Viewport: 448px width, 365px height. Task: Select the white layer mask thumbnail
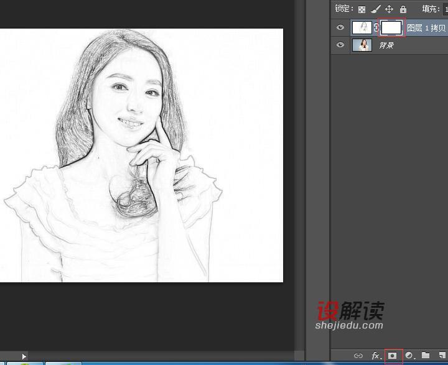pos(392,28)
